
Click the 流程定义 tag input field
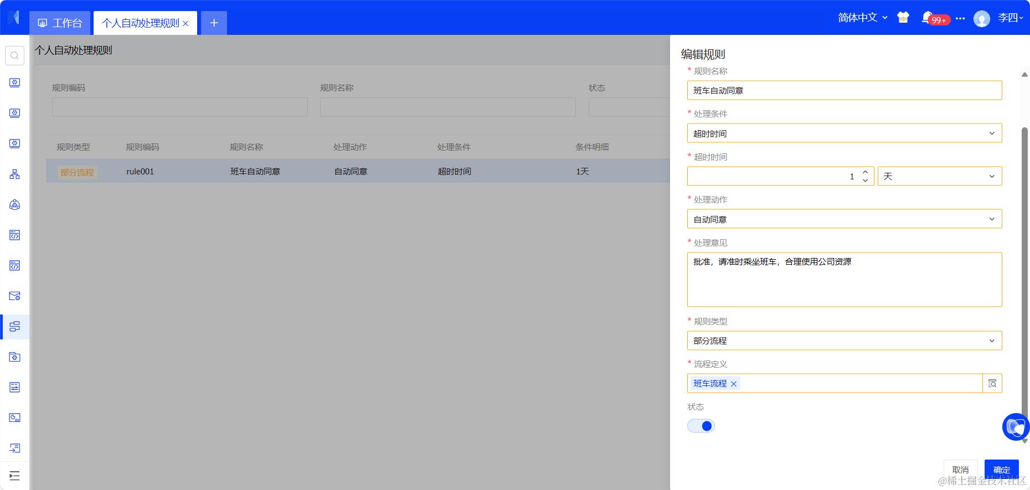[835, 383]
